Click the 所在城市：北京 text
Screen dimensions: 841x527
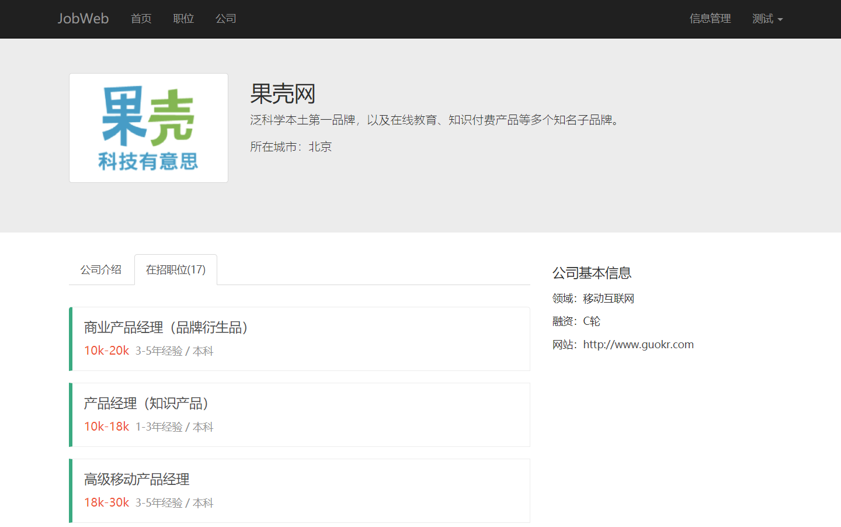(x=291, y=147)
